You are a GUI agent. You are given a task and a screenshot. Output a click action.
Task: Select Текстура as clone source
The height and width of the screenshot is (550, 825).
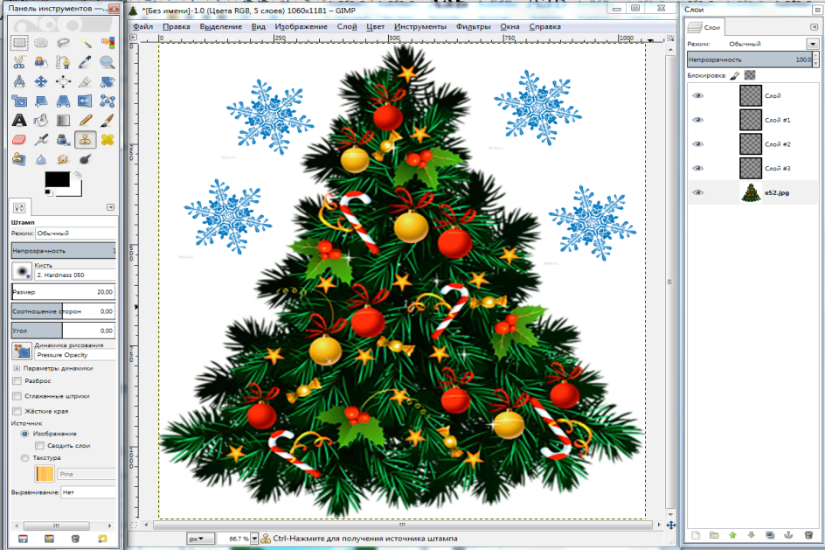pos(24,457)
